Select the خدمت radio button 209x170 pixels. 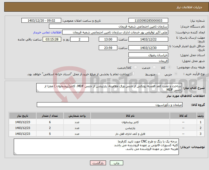click(x=154, y=67)
